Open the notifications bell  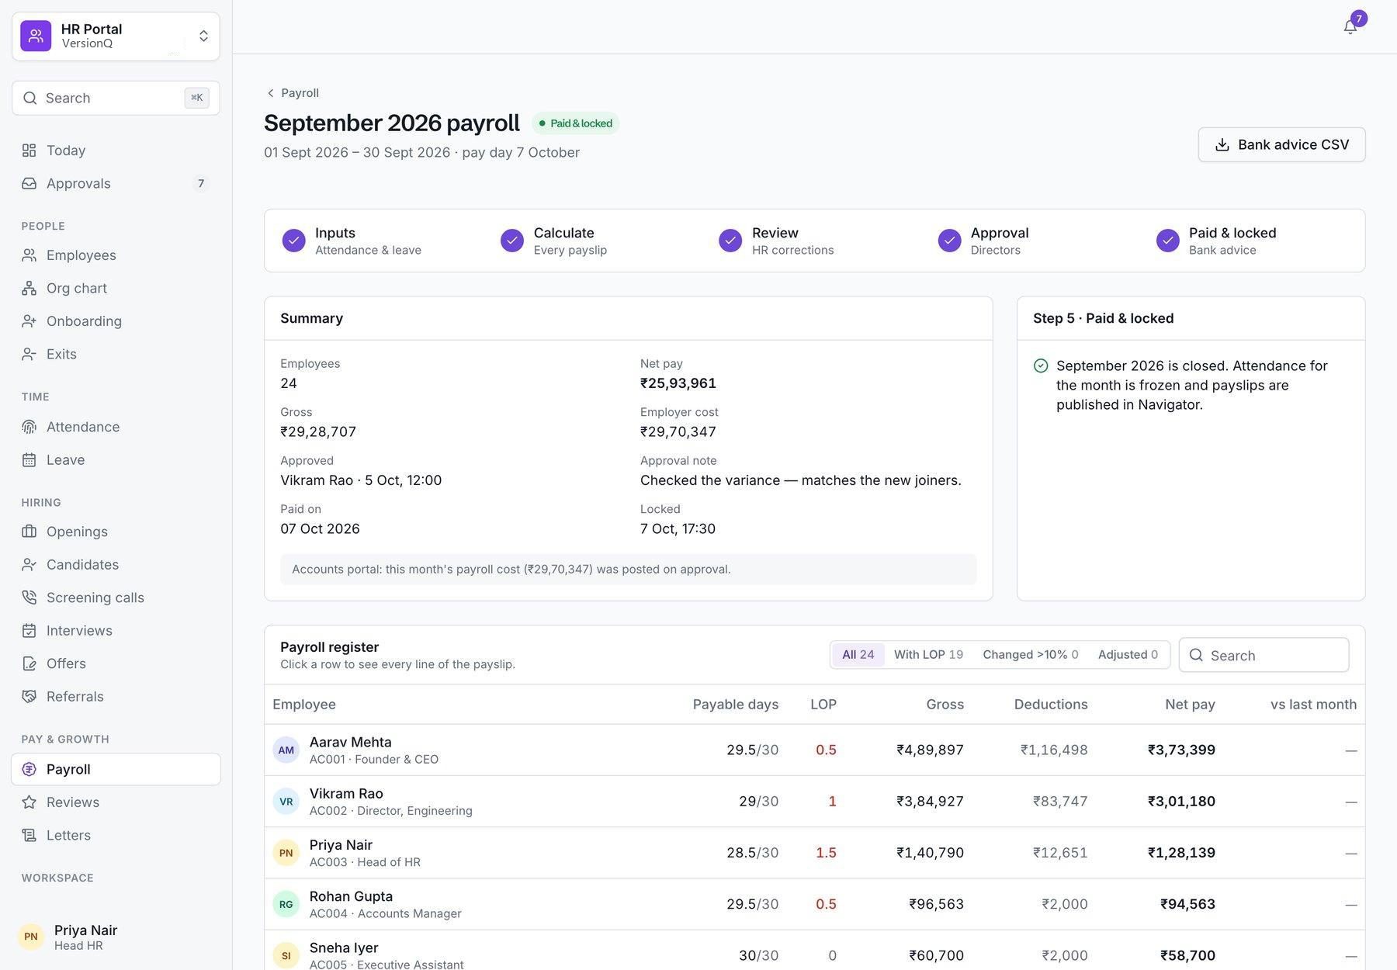pyautogui.click(x=1350, y=27)
